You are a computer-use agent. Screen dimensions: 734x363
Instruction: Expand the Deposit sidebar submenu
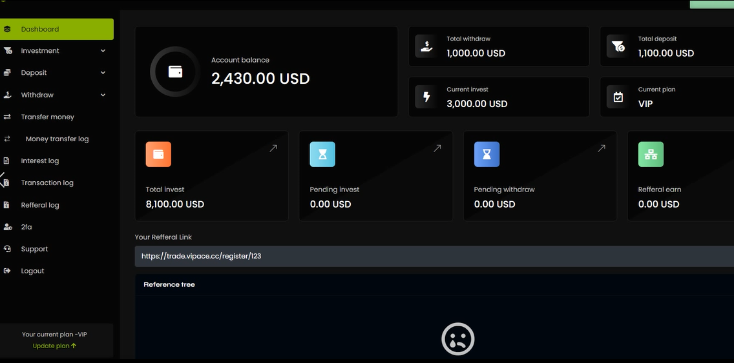[103, 73]
